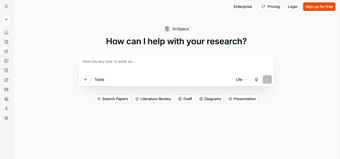Open the pencil write icon in the sidebar
Screen dimensions: 340x159
tap(6, 51)
